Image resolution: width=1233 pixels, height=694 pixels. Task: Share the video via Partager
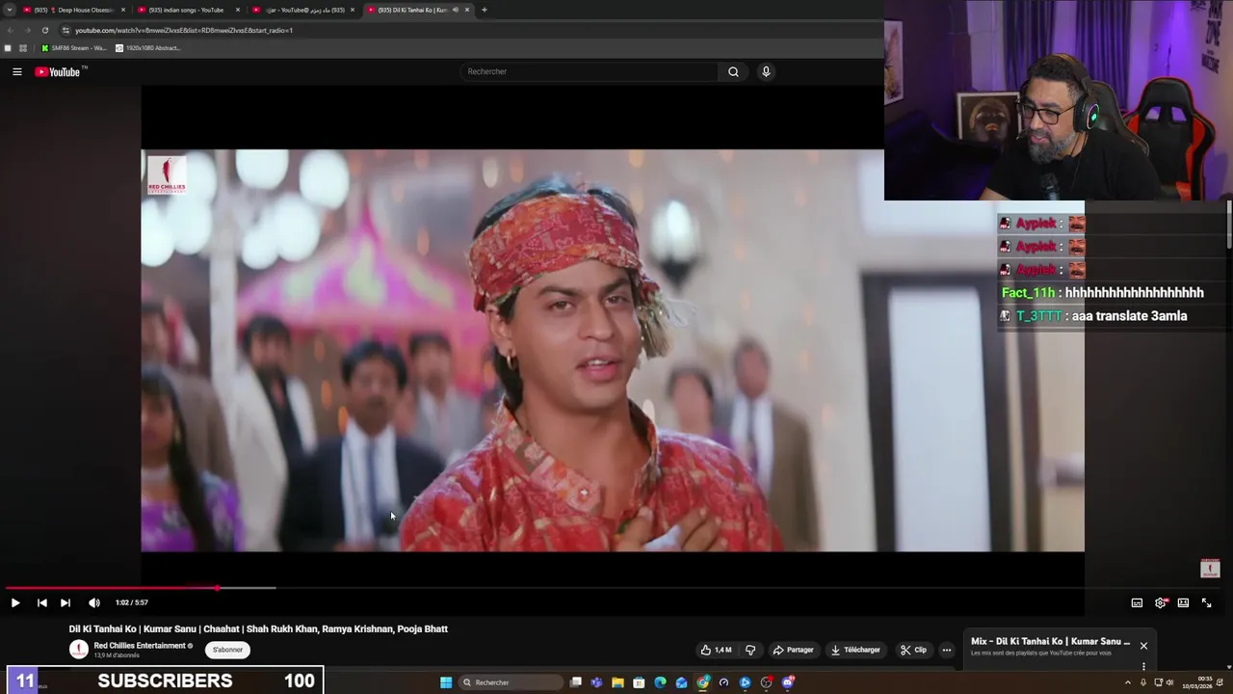pos(794,650)
